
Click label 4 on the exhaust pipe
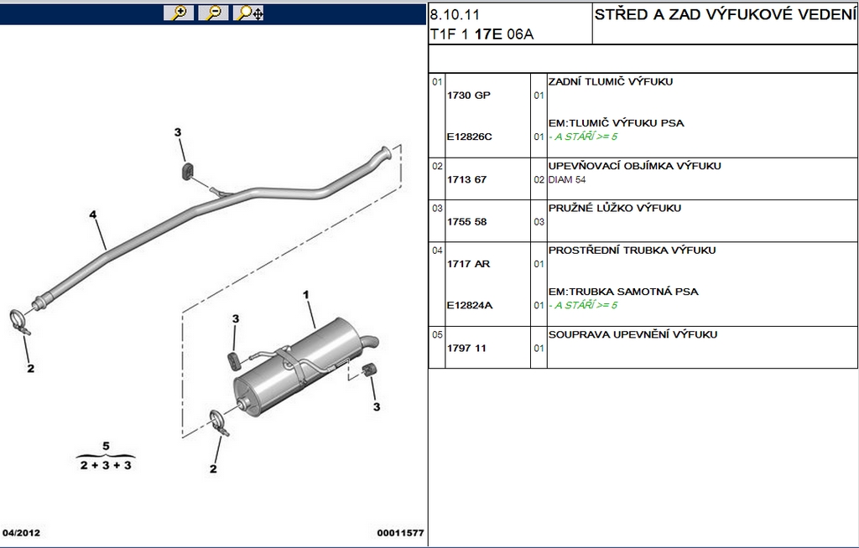point(92,214)
